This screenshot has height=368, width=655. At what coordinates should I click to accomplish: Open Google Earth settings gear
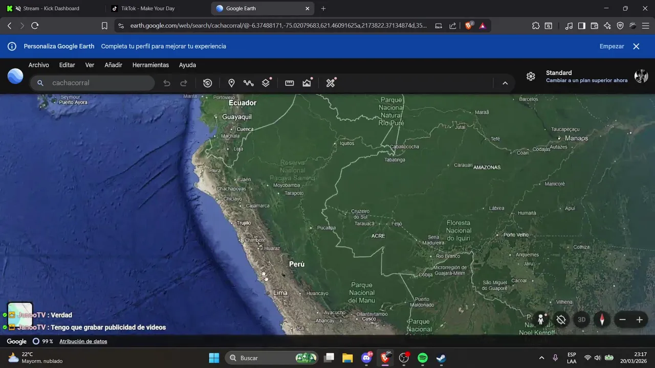[x=531, y=76]
